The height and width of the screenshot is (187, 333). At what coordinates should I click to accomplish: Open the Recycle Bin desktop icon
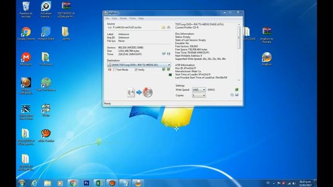(26, 9)
